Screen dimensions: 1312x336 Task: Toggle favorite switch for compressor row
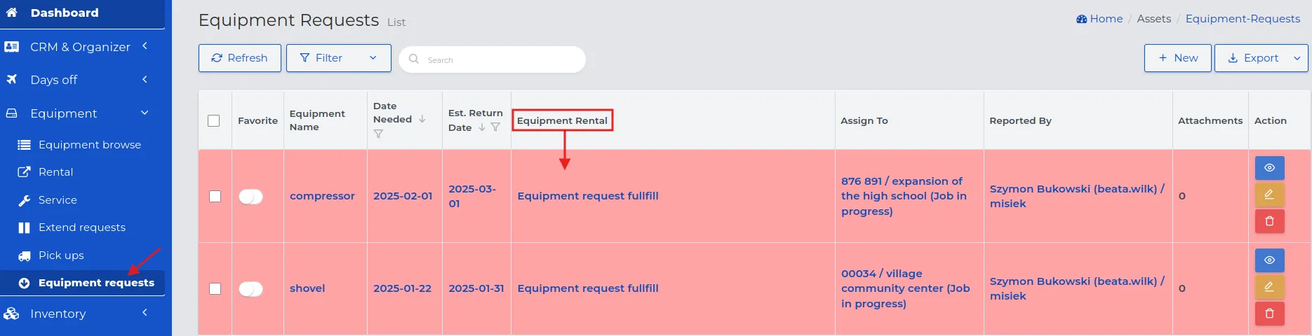point(250,197)
